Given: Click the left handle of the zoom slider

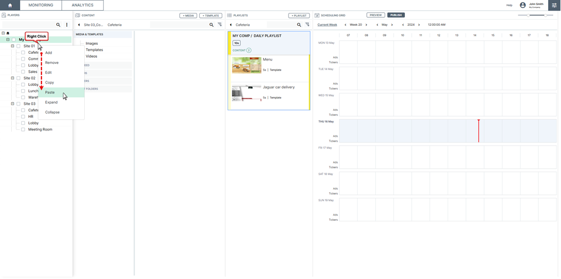Looking at the screenshot, I should [x=528, y=15].
